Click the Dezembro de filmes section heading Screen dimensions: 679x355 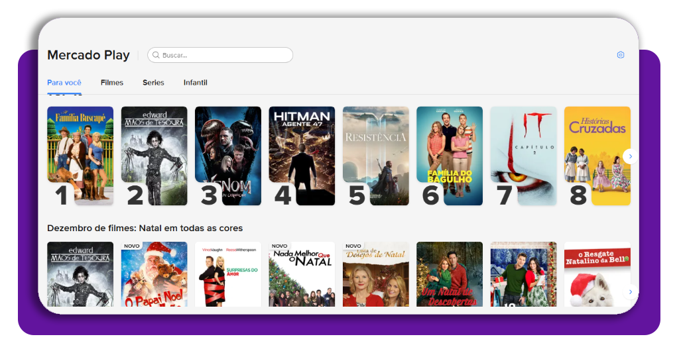coord(145,228)
